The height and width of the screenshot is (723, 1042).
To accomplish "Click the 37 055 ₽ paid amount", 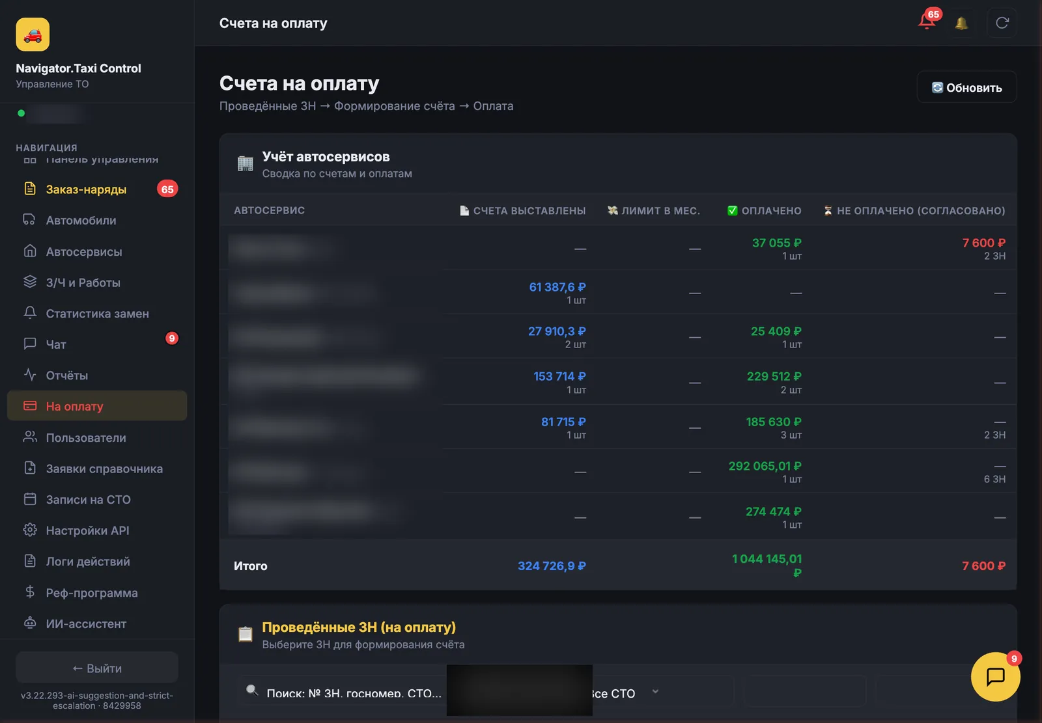I will 777,243.
